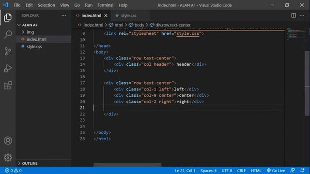Click Go Live button in status bar
The image size is (310, 174).
click(276, 171)
